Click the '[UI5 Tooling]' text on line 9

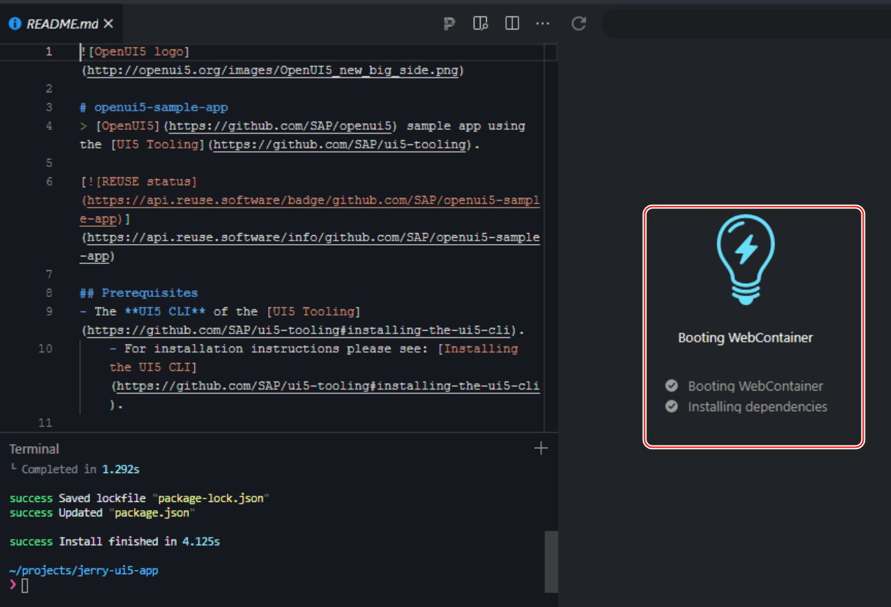point(313,311)
